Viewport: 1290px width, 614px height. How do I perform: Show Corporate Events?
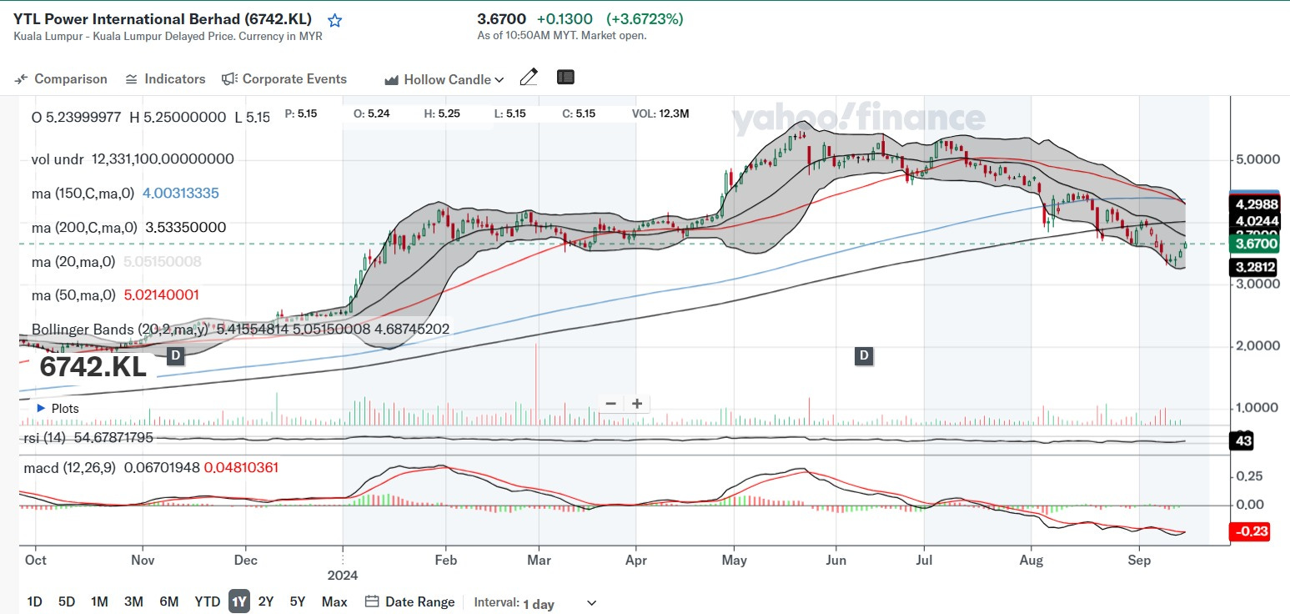(284, 79)
